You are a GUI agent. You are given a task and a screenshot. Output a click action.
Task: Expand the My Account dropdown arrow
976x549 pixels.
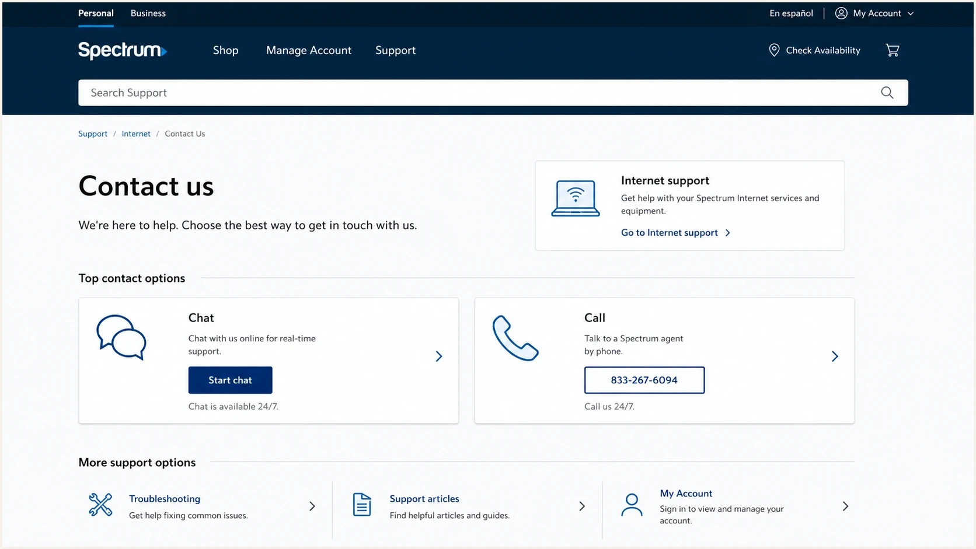point(911,13)
